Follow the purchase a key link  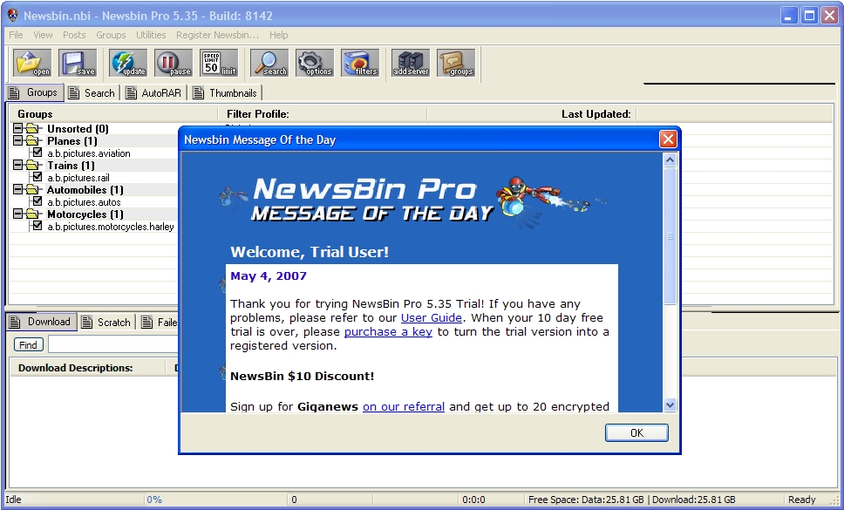(388, 331)
